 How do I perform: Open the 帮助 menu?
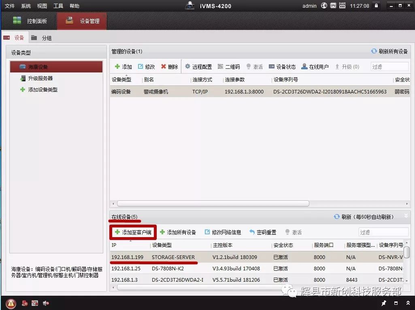coord(74,6)
